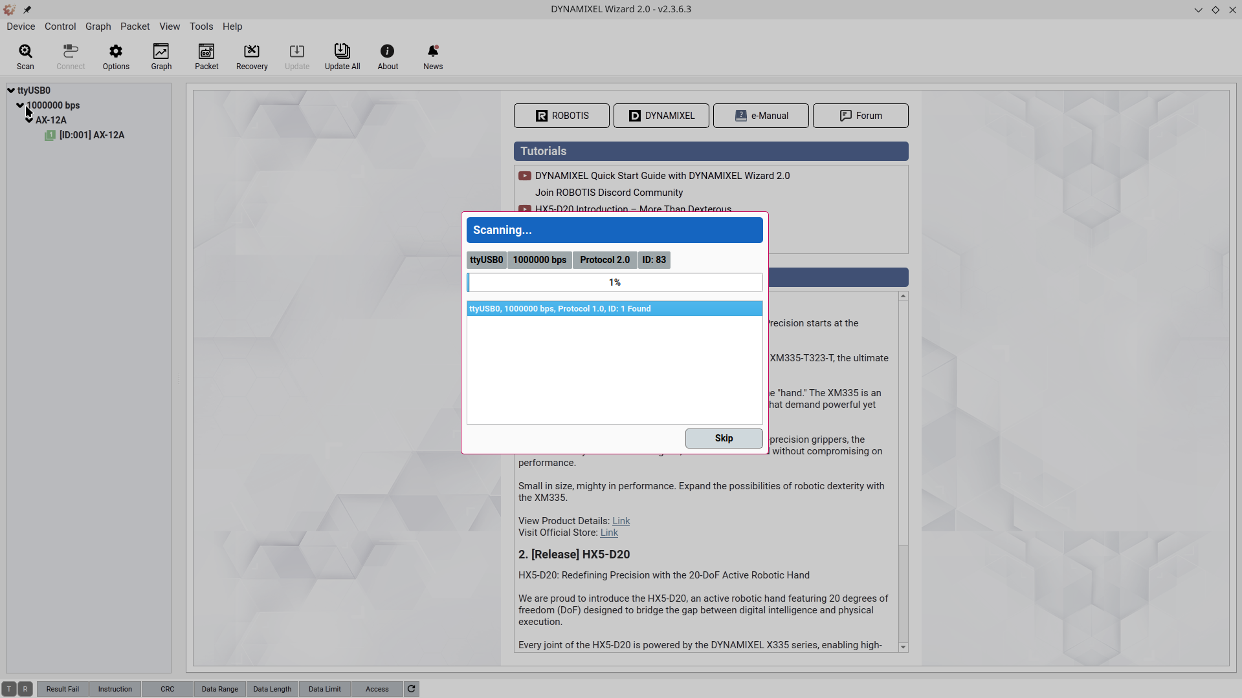Open the Tools menu
Screen dimensions: 1242x698
(x=201, y=26)
